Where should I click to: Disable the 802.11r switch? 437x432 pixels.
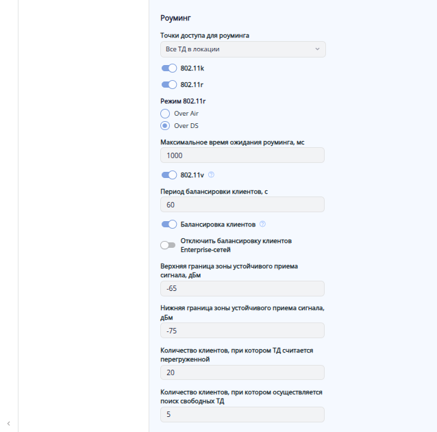168,84
